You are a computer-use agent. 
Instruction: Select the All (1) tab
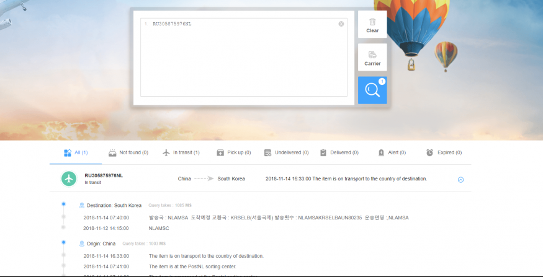point(76,152)
